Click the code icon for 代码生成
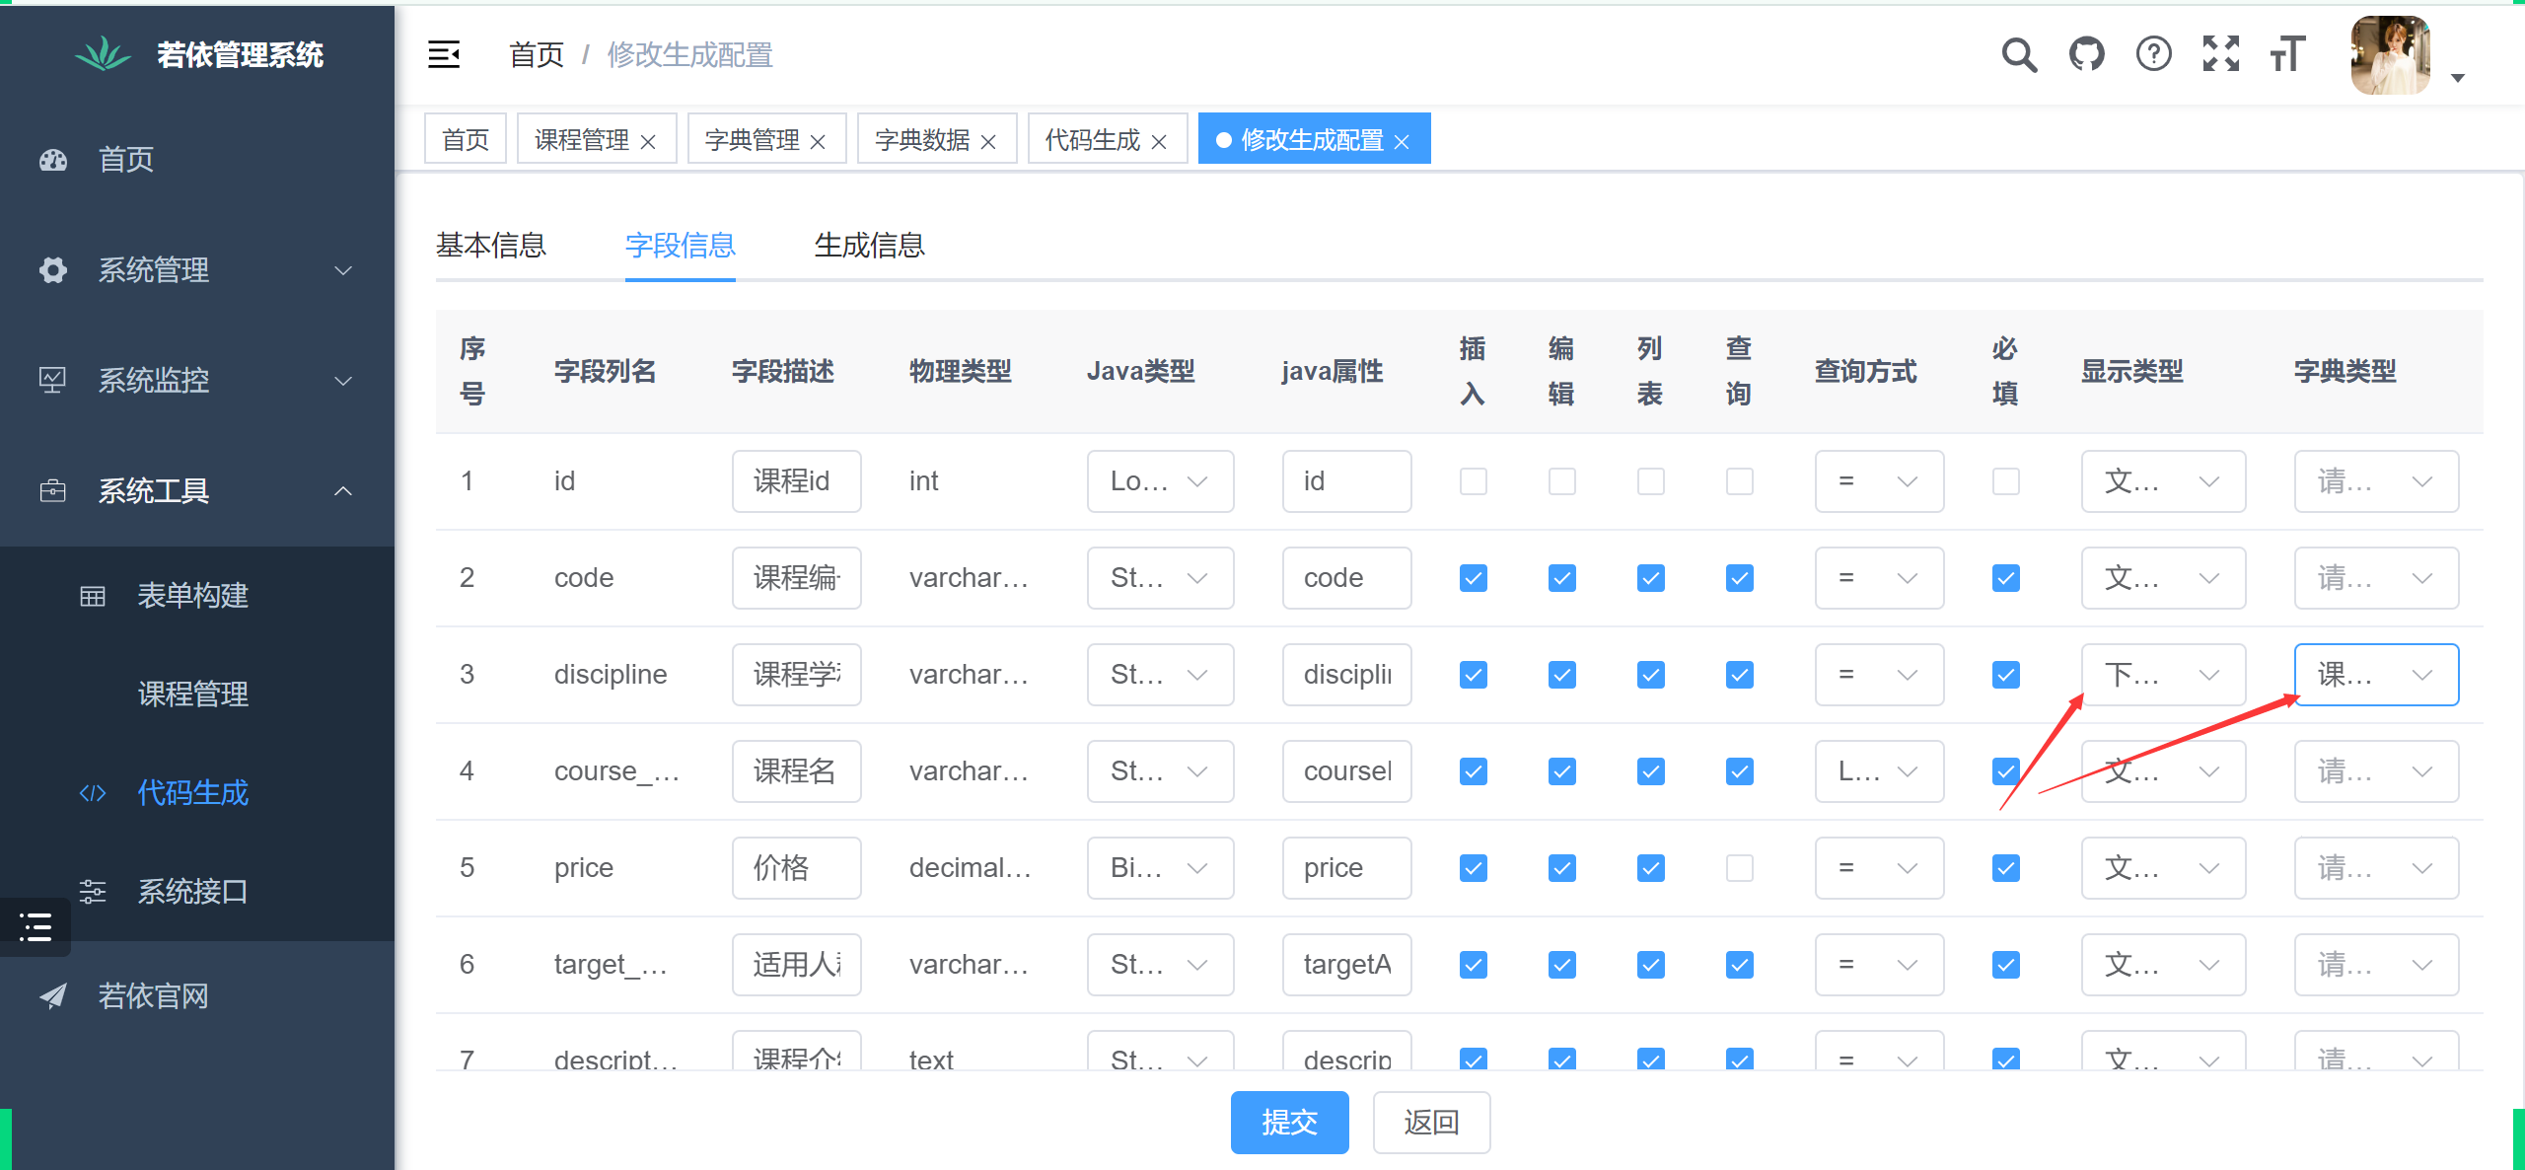The image size is (2525, 1170). (93, 793)
